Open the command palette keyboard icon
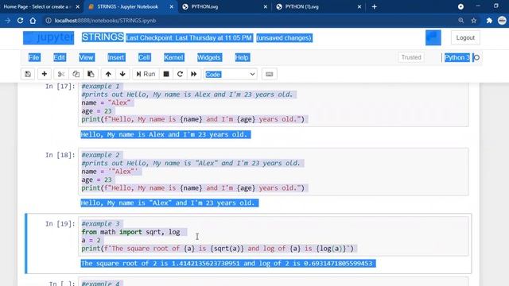509x286 pixels. (x=269, y=74)
